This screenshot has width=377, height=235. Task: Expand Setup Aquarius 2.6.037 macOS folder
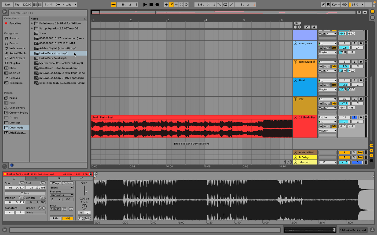(x=32, y=28)
